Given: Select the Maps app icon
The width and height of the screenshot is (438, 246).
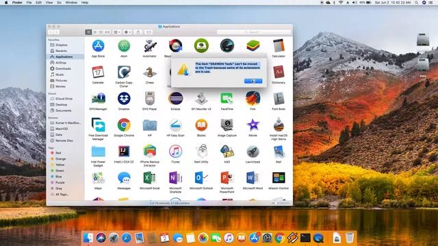Looking at the screenshot, I should pos(98,178).
